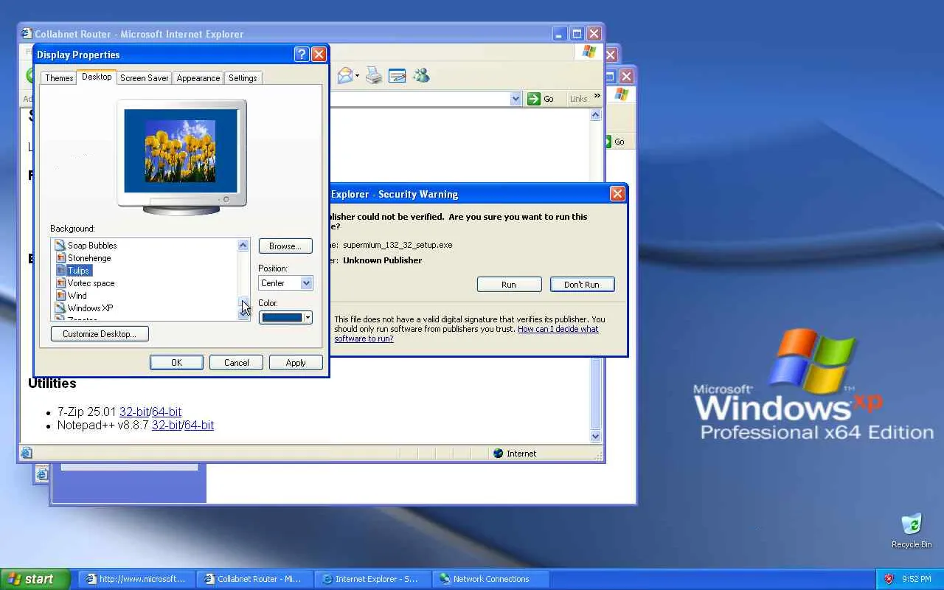Cancel the Display Properties dialog
The height and width of the screenshot is (590, 944).
click(237, 363)
